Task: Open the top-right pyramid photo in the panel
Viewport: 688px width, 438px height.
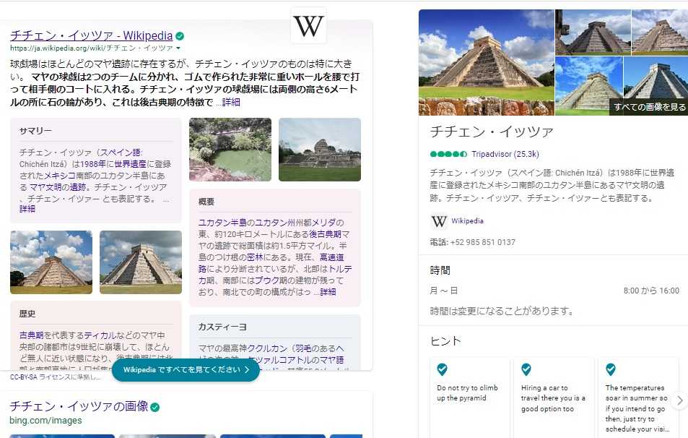Action: click(660, 32)
